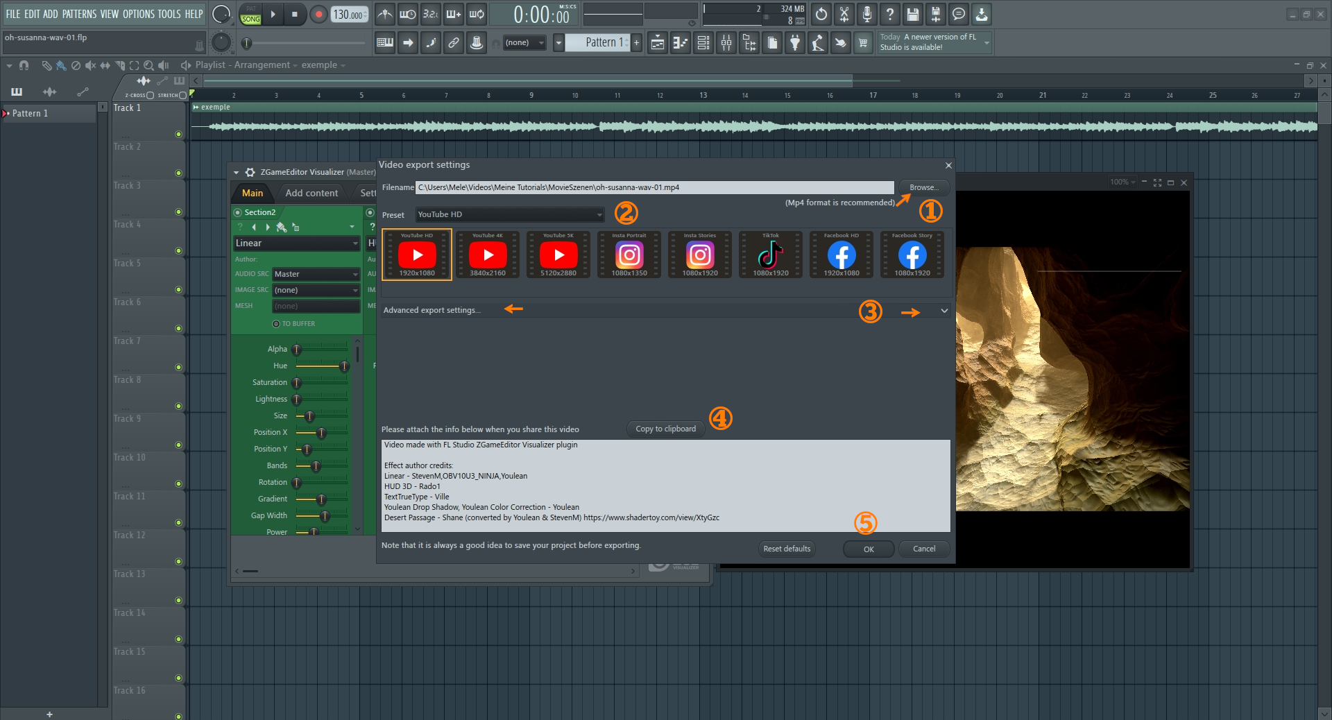Screen dimensions: 1332x720
Task: Toggle the TO BUFFER option
Action: tap(276, 324)
